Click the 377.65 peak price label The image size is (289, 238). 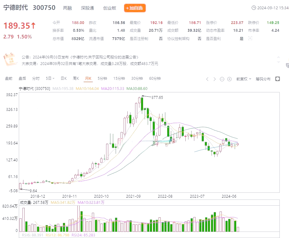157,98
